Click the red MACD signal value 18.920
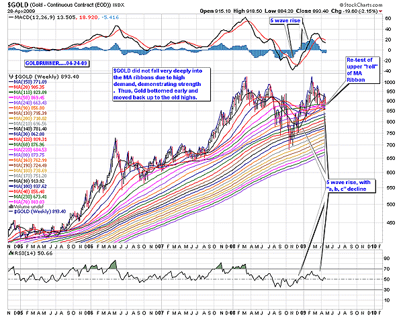Viewport: 403px width, 317px height. 88,17
